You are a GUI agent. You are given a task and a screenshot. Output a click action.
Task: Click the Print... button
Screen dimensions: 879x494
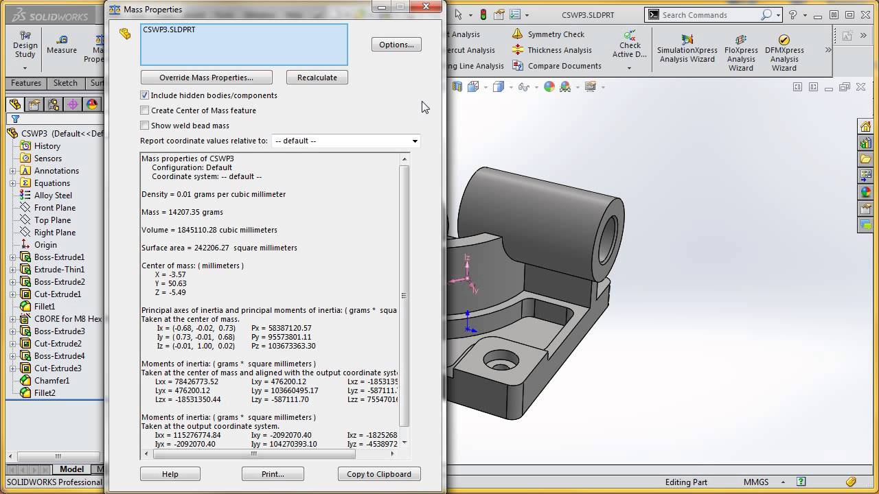273,474
